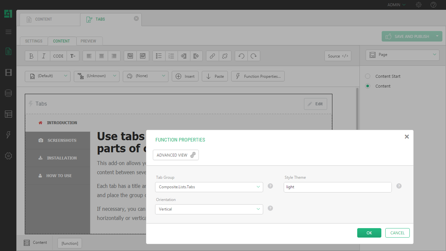This screenshot has height=251, width=446.
Task: Open the Page selector dropdown
Action: coord(403,55)
